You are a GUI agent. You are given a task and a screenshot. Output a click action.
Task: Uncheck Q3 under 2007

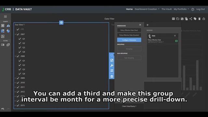click(x=20, y=47)
